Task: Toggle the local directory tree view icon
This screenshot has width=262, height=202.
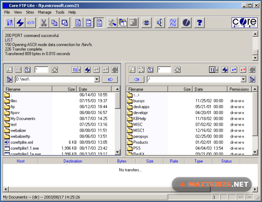Action: [9, 79]
